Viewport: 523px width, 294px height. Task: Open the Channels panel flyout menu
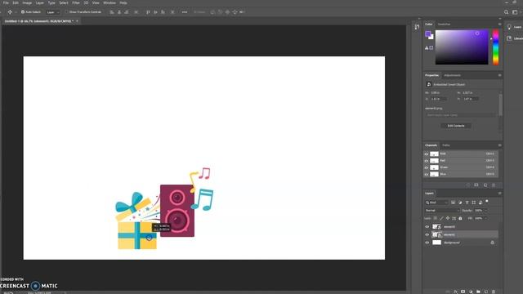tap(499, 145)
